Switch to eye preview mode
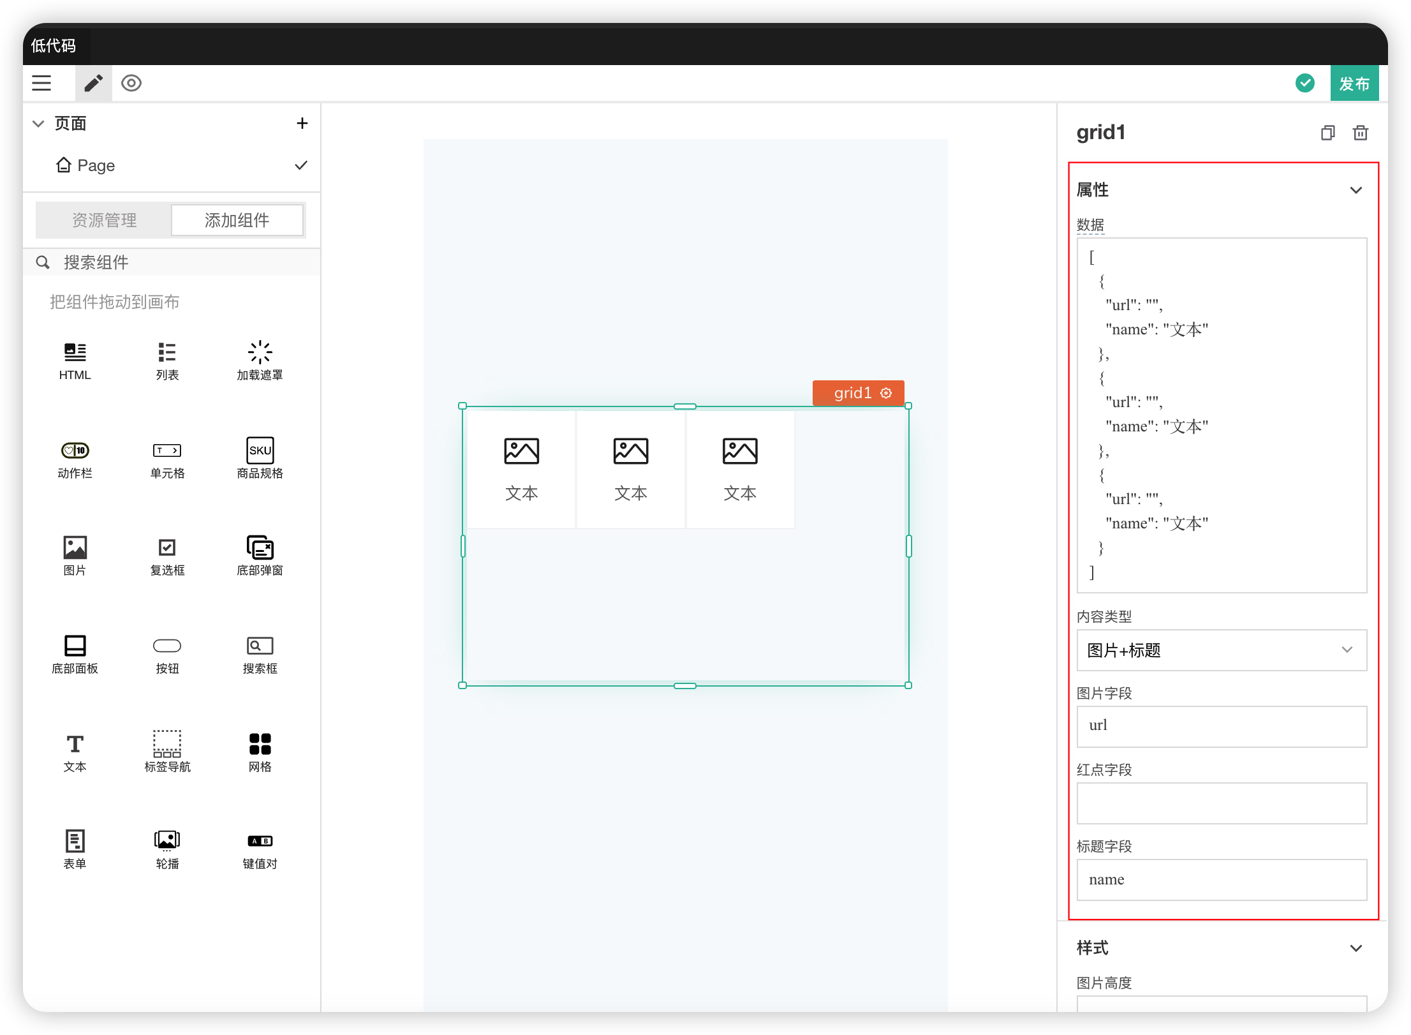The image size is (1411, 1035). [x=131, y=83]
